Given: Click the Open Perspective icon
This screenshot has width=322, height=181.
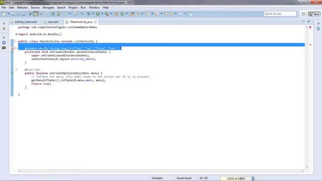Looking at the screenshot, I should tap(303, 14).
